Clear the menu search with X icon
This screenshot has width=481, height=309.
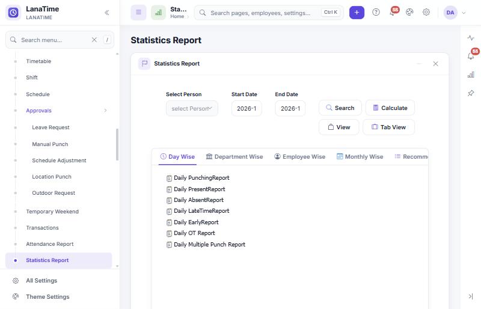coord(94,40)
